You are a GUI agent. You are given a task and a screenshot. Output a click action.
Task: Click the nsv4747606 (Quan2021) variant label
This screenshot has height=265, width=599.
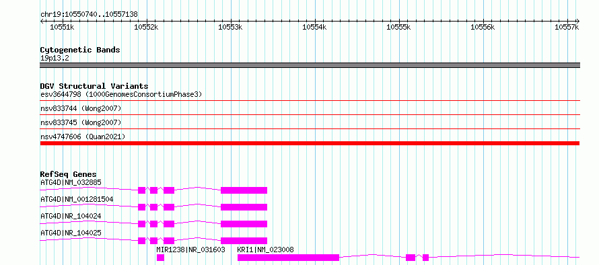coord(83,137)
